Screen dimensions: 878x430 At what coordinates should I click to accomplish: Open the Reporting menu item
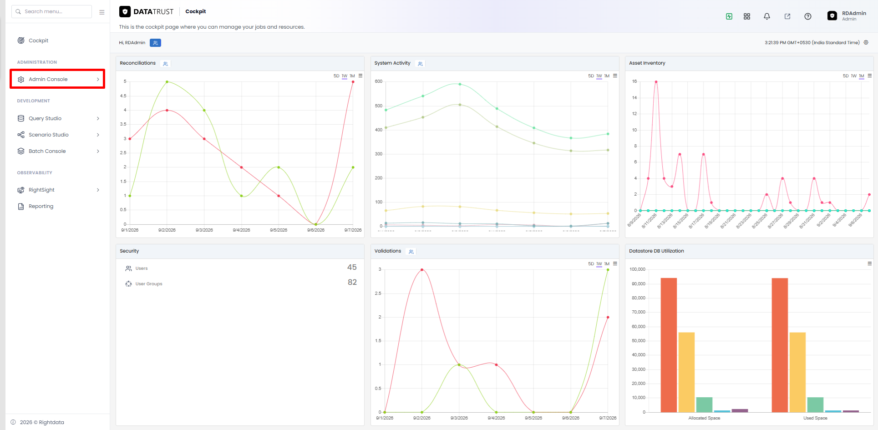(57, 206)
